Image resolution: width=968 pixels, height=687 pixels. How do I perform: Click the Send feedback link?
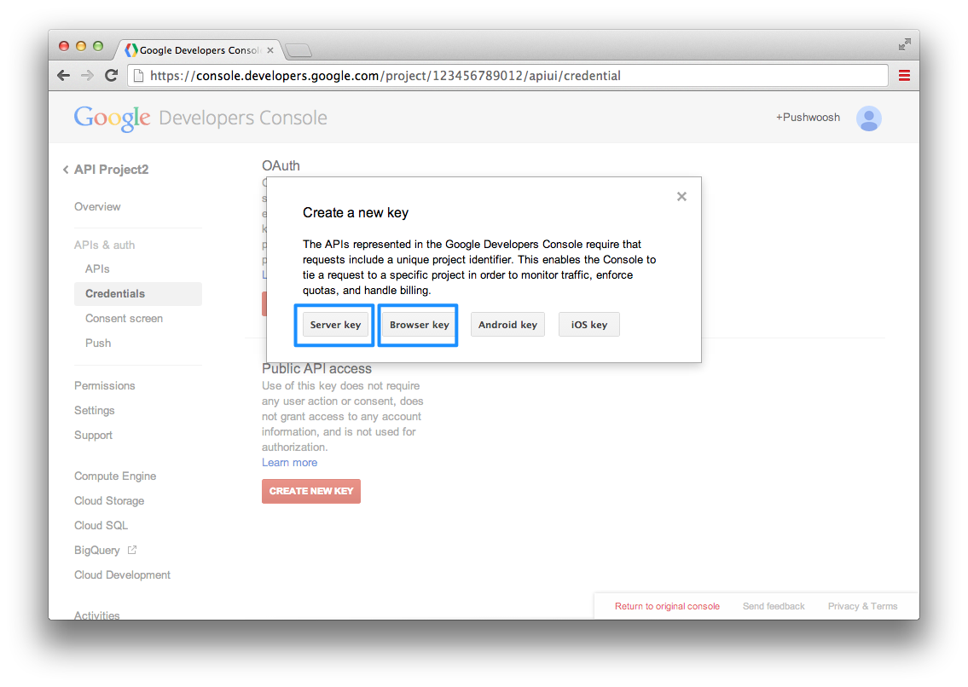(774, 606)
